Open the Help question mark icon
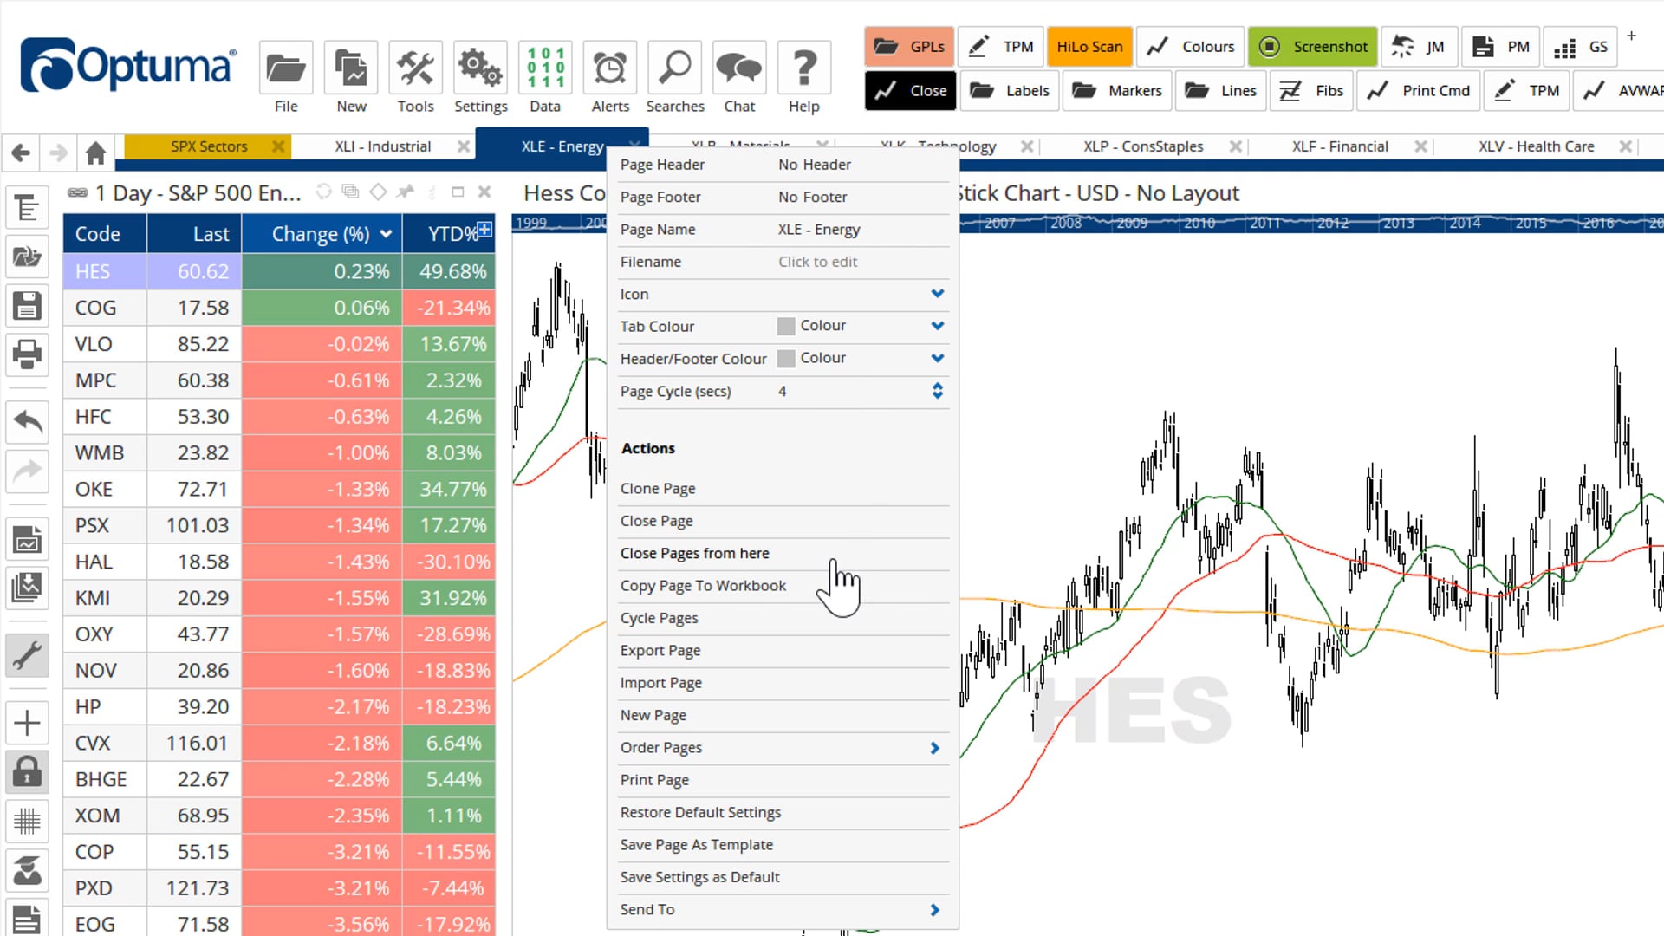The image size is (1664, 936). [804, 68]
